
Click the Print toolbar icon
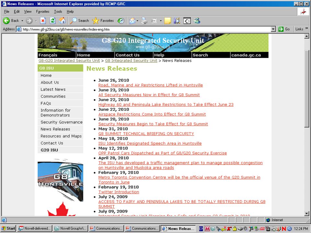(144, 21)
